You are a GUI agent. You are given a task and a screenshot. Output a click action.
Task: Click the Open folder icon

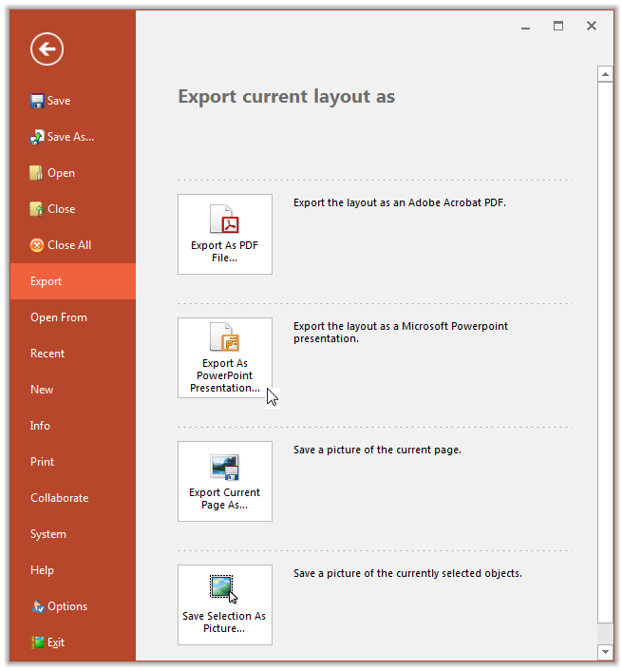click(x=37, y=173)
